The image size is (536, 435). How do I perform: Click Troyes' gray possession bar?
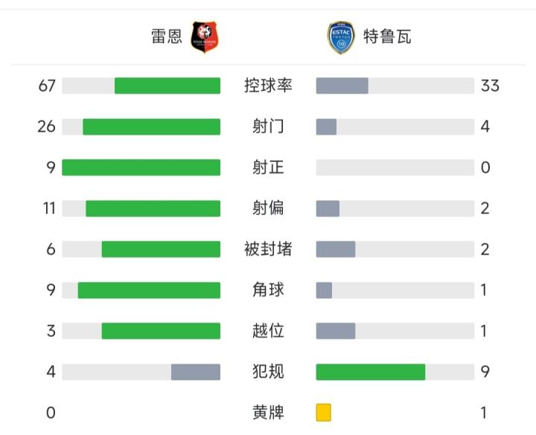pyautogui.click(x=342, y=86)
